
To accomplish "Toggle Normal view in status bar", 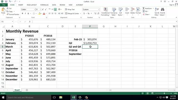I will 142,93.
